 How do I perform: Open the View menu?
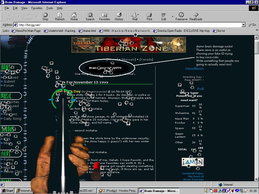tap(25, 8)
